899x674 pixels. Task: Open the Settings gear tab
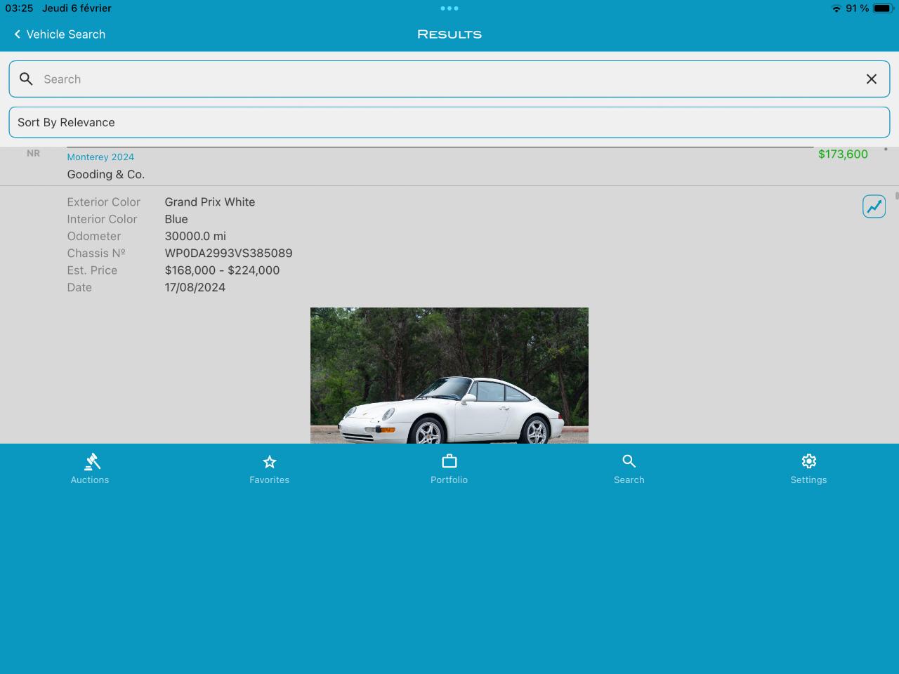809,469
